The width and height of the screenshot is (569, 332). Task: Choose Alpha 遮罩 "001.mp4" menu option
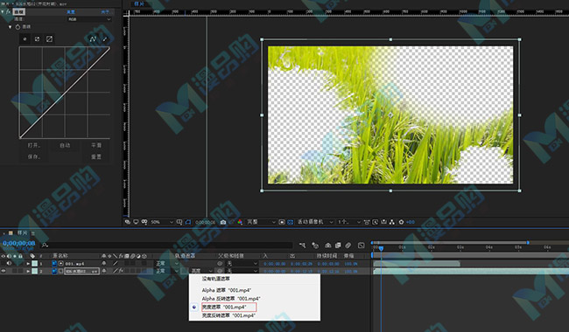pos(227,290)
